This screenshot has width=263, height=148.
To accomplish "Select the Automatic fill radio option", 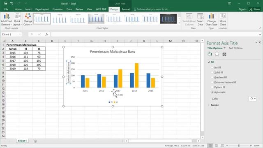I will click(x=212, y=92).
